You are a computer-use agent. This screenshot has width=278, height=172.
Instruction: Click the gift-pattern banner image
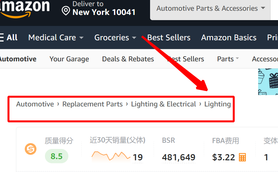click(268, 82)
